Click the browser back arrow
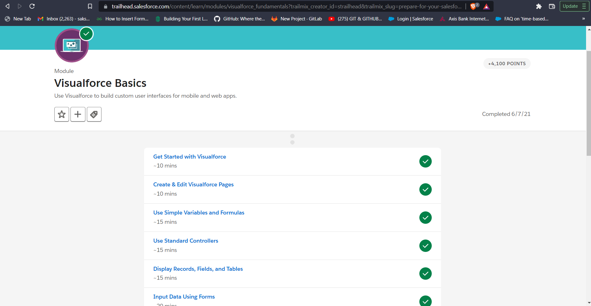This screenshot has height=306, width=591. pos(7,6)
